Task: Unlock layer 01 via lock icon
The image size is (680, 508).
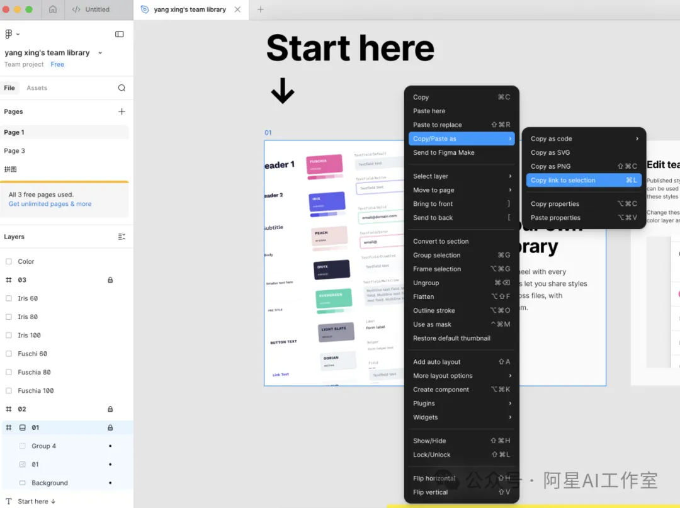Action: (x=110, y=427)
